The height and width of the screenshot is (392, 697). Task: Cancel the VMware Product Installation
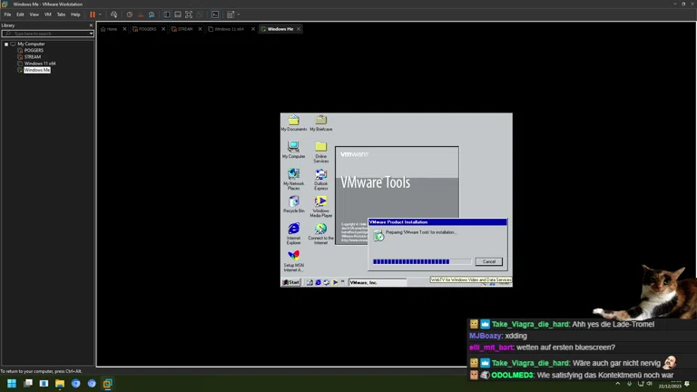pos(489,261)
